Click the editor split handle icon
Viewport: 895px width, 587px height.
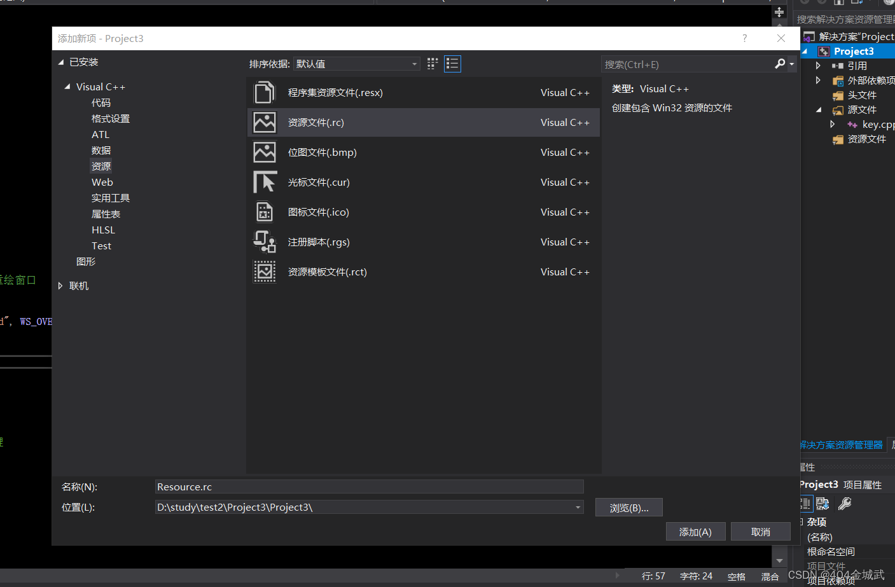pyautogui.click(x=779, y=12)
